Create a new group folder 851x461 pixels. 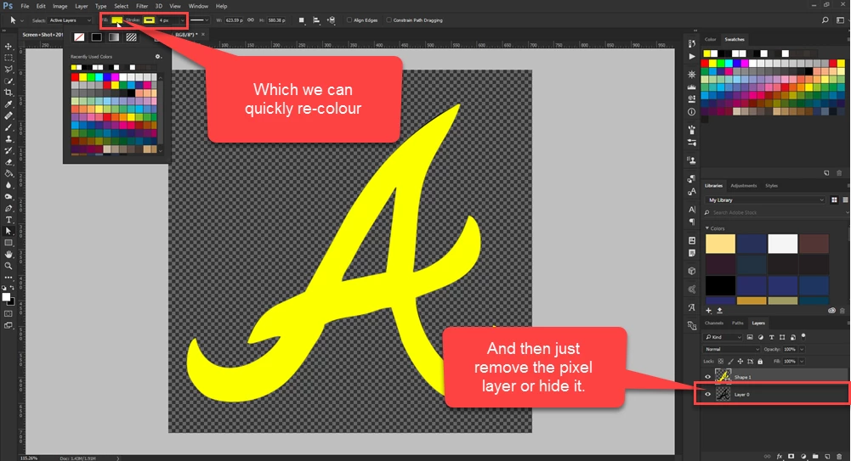tap(815, 457)
